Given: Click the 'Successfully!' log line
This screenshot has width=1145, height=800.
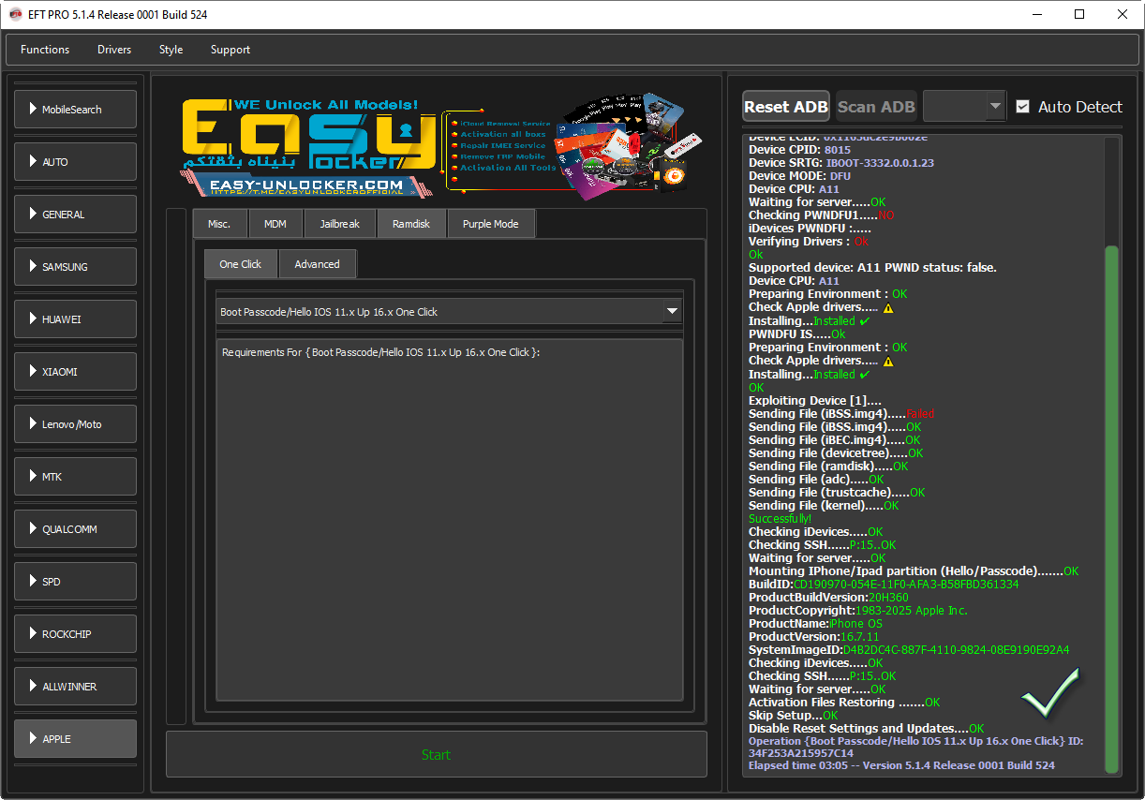Looking at the screenshot, I should 781,518.
